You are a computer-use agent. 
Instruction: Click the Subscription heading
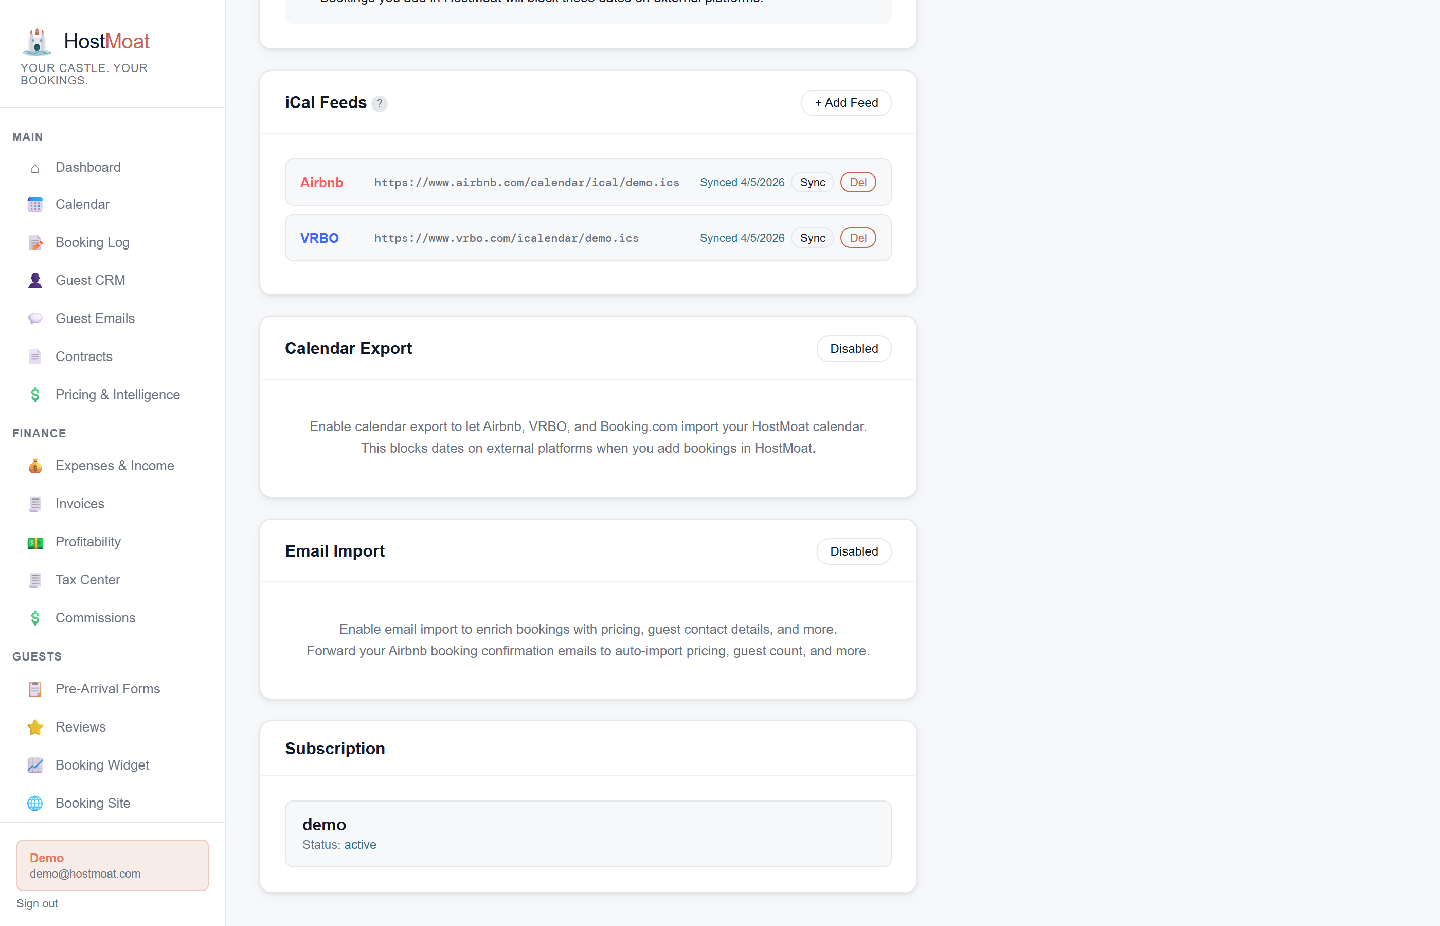coord(335,749)
